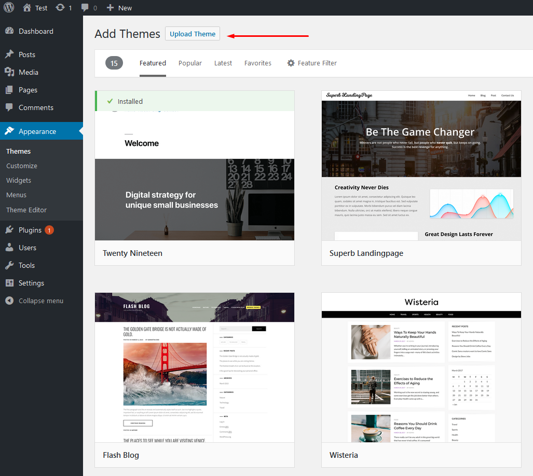
Task: Click the Users icon in sidebar
Action: tap(9, 248)
